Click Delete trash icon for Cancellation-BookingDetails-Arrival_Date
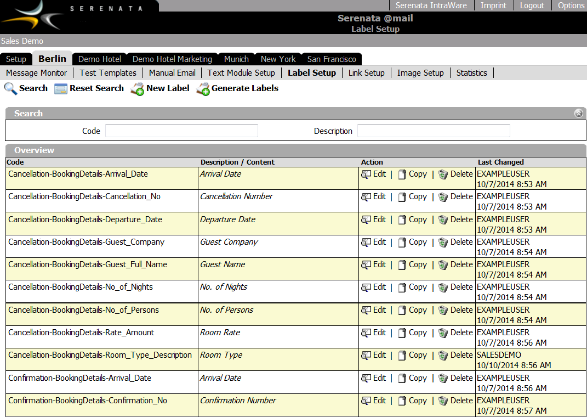The height and width of the screenshot is (417, 587). (443, 174)
